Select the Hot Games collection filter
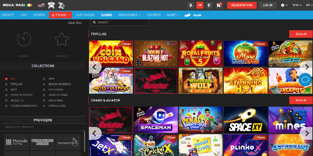313x156 pixels. (x=56, y=90)
